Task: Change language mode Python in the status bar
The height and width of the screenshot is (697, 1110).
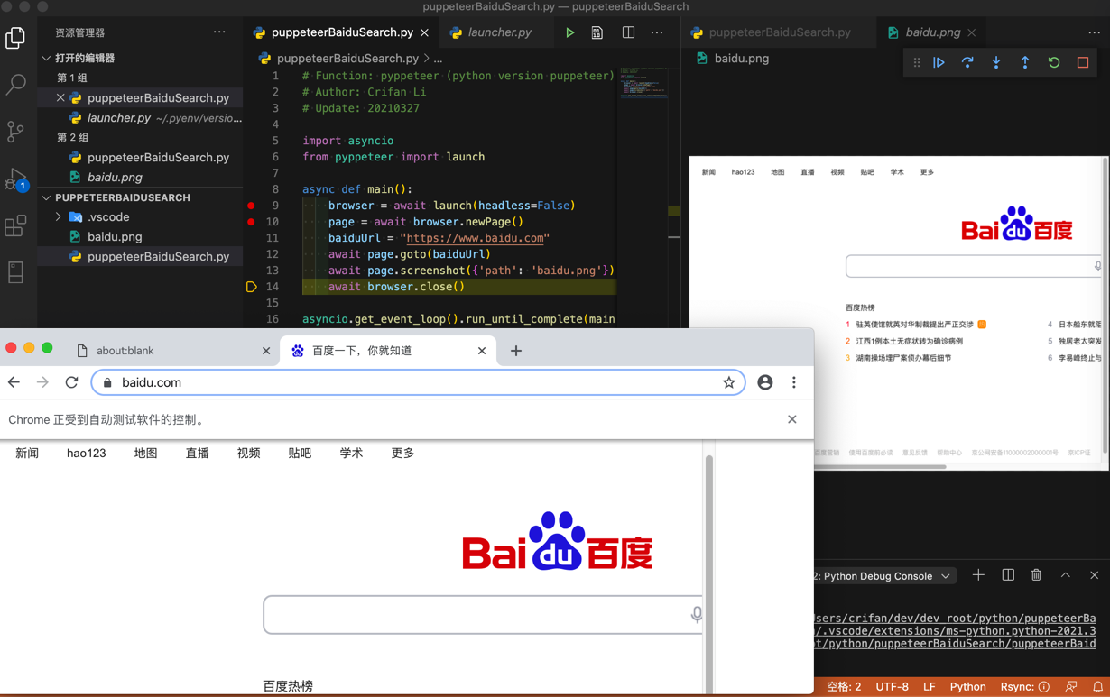Action: (967, 687)
